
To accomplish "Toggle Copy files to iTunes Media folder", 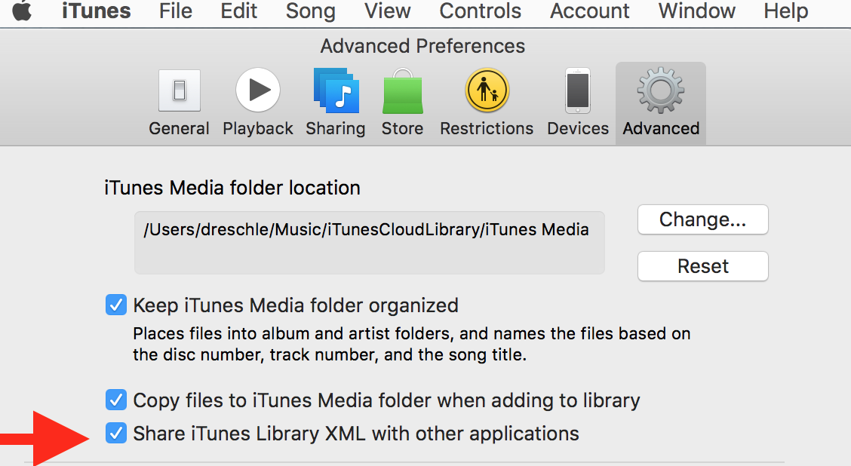I will click(115, 400).
